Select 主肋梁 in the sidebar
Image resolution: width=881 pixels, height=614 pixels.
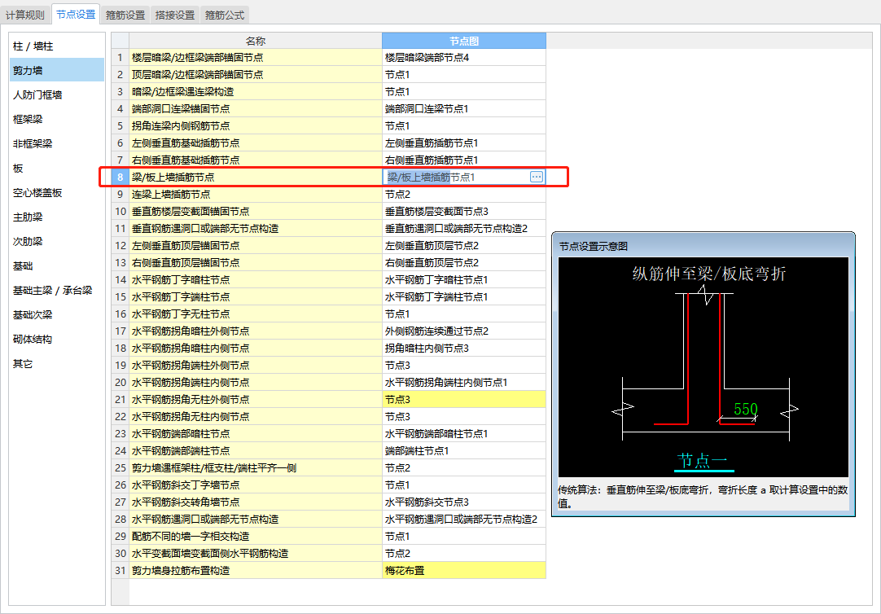57,217
